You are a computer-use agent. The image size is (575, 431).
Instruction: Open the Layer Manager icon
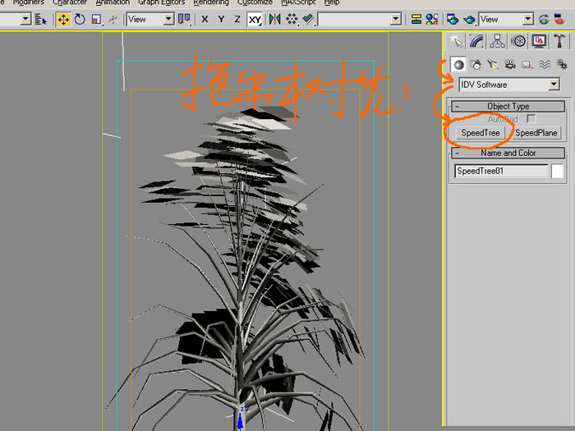416,19
